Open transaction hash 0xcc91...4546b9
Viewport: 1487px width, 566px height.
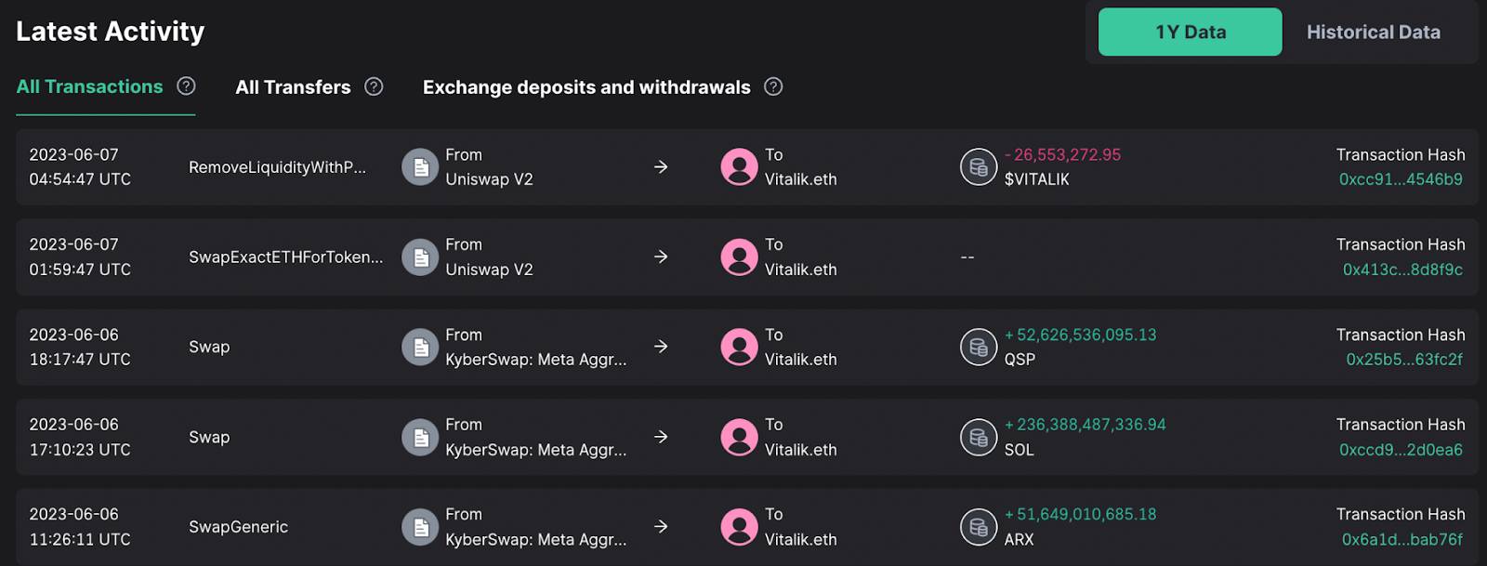coord(1401,179)
